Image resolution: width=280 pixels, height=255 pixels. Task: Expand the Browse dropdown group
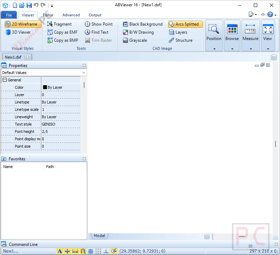tap(232, 35)
